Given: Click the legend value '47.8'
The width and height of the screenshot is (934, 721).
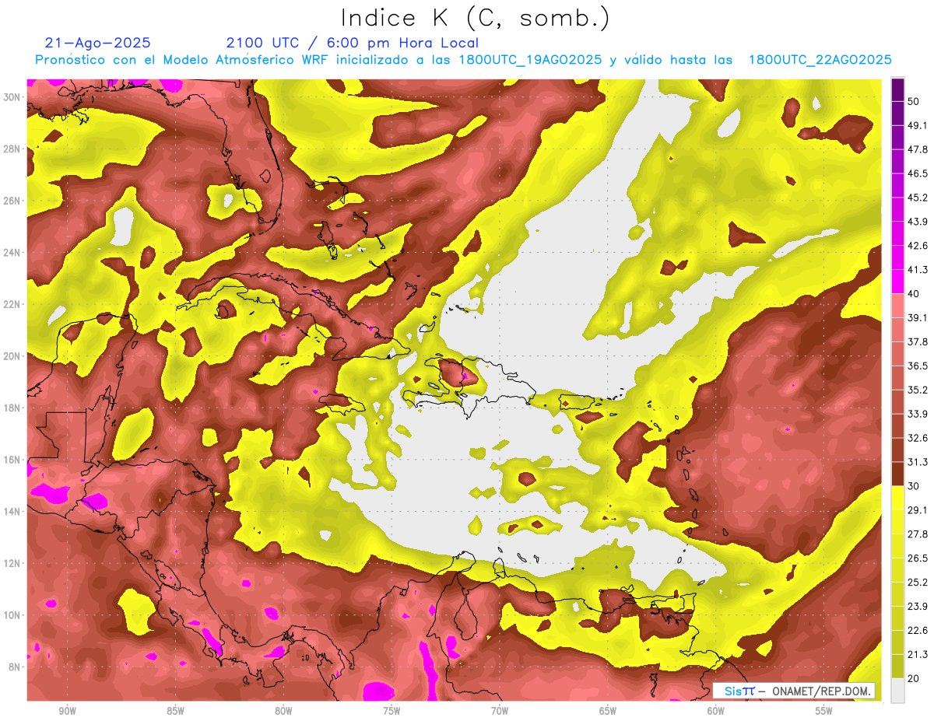Looking at the screenshot, I should [918, 149].
